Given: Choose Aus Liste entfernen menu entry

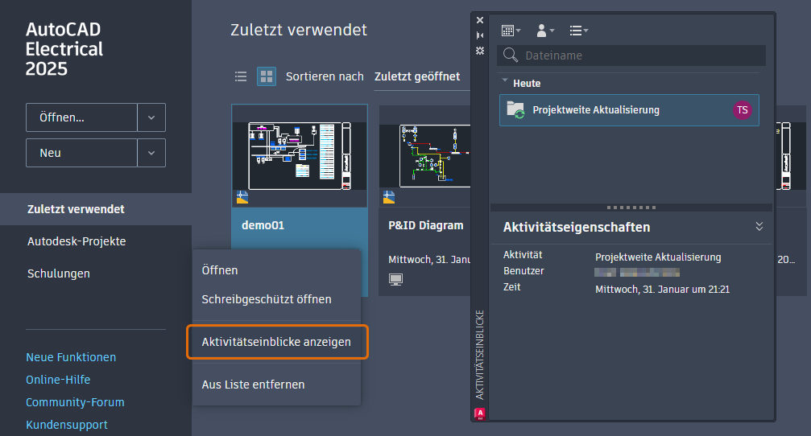Looking at the screenshot, I should click(276, 385).
